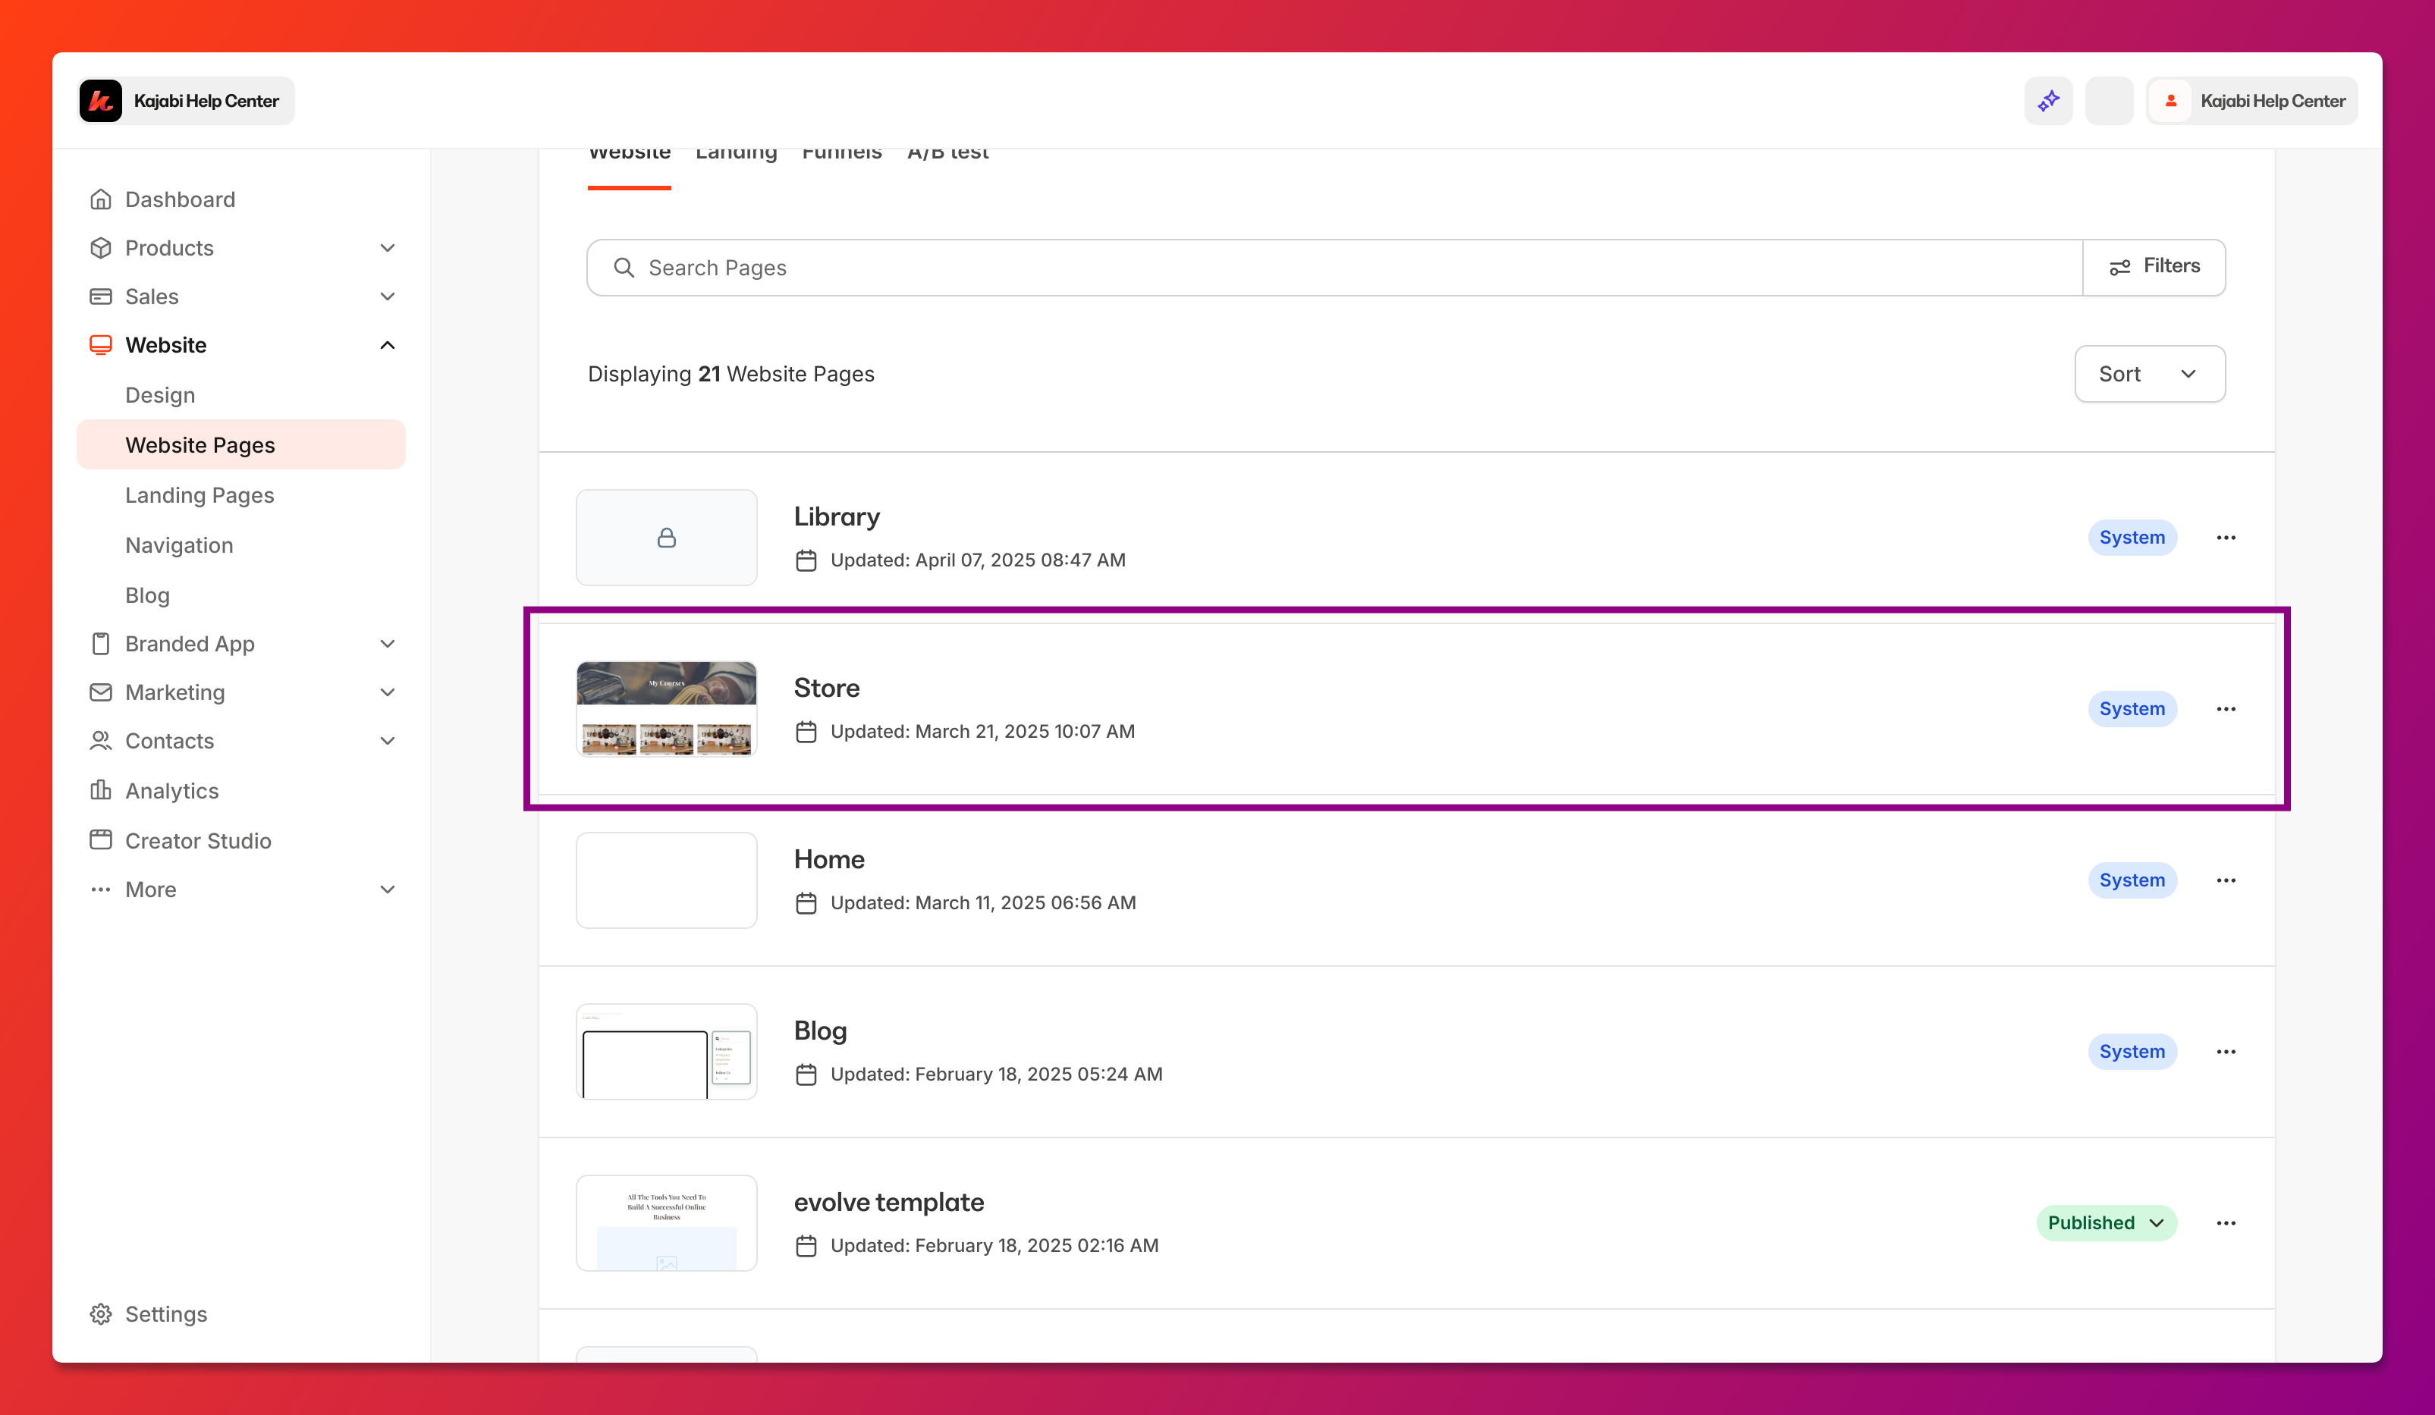Click the Sales card icon

coord(100,296)
